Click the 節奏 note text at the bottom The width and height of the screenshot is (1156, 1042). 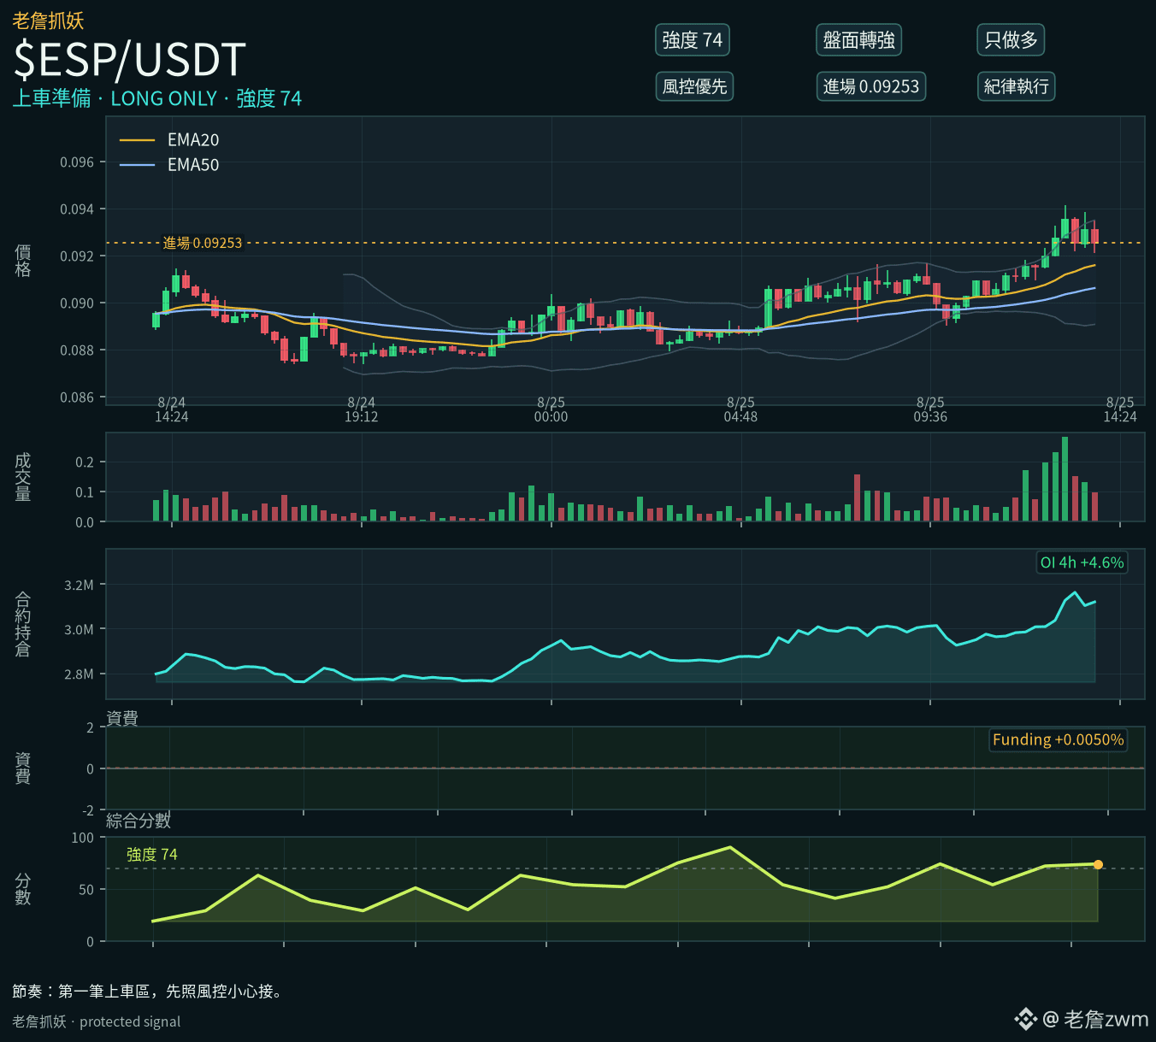pyautogui.click(x=148, y=992)
